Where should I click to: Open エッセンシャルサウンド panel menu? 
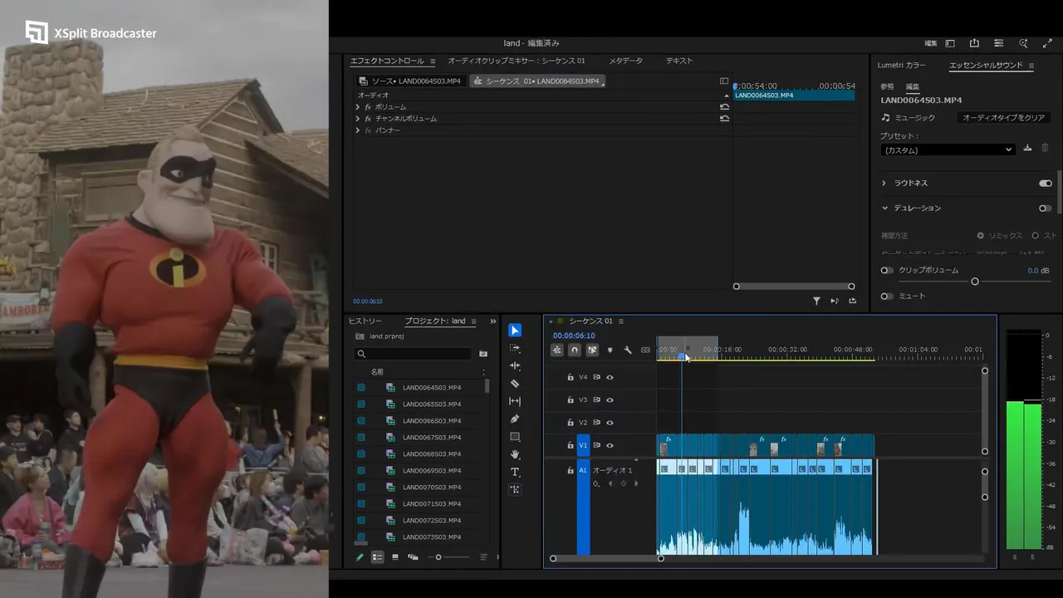click(1031, 66)
